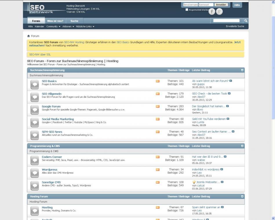Image resolution: width=275 pixels, height=220 pixels.
Task: Open the Social Media Marketing forum link
Action: [x=58, y=119]
